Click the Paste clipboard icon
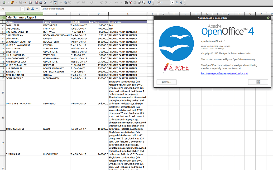This screenshot has height=170, width=273. pyautogui.click(x=70, y=2)
